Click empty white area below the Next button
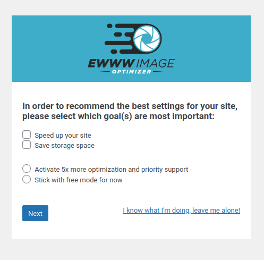264x260 pixels. click(131, 230)
